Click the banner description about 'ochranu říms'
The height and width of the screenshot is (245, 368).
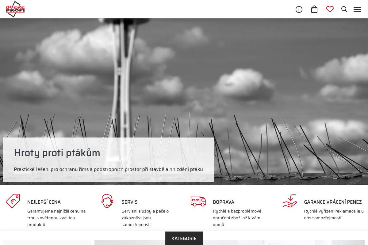(x=108, y=169)
